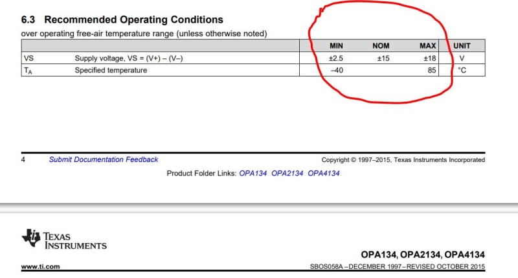Viewport: 518px width, 278px height.
Task: Click the 6.3 Recommended Operating Conditions heading
Action: point(122,20)
